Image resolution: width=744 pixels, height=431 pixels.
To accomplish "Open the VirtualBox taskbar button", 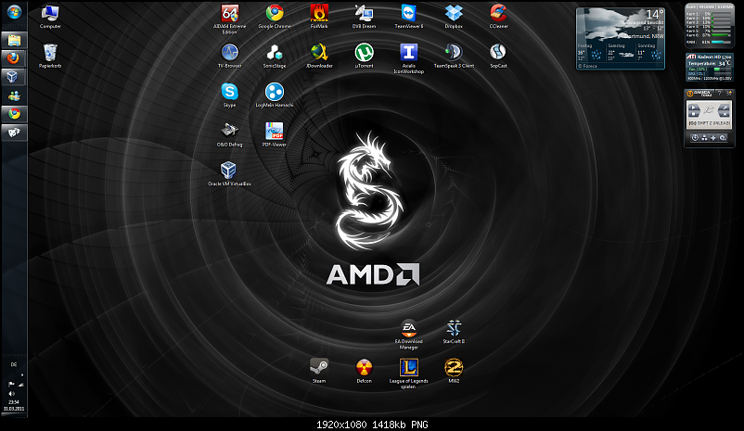I will coord(14,77).
